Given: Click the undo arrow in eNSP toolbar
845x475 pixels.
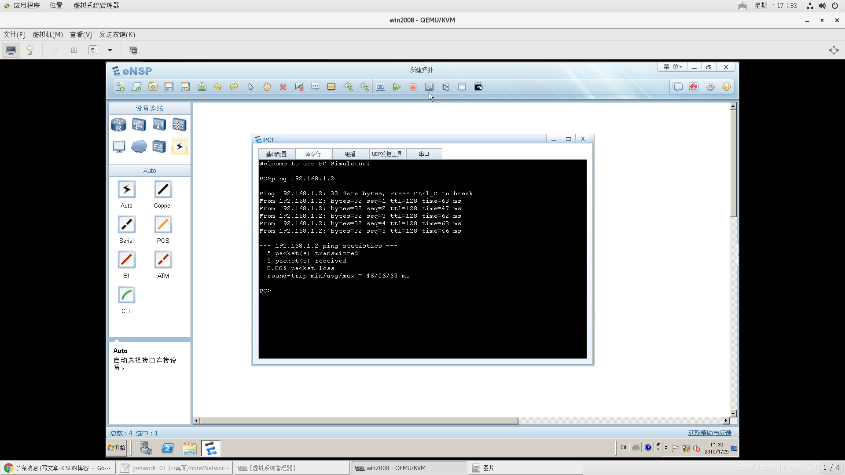Looking at the screenshot, I should point(217,87).
